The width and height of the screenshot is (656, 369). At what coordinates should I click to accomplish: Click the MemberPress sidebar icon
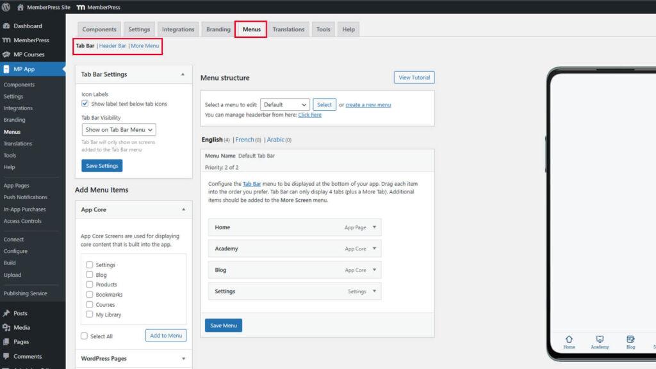6,40
